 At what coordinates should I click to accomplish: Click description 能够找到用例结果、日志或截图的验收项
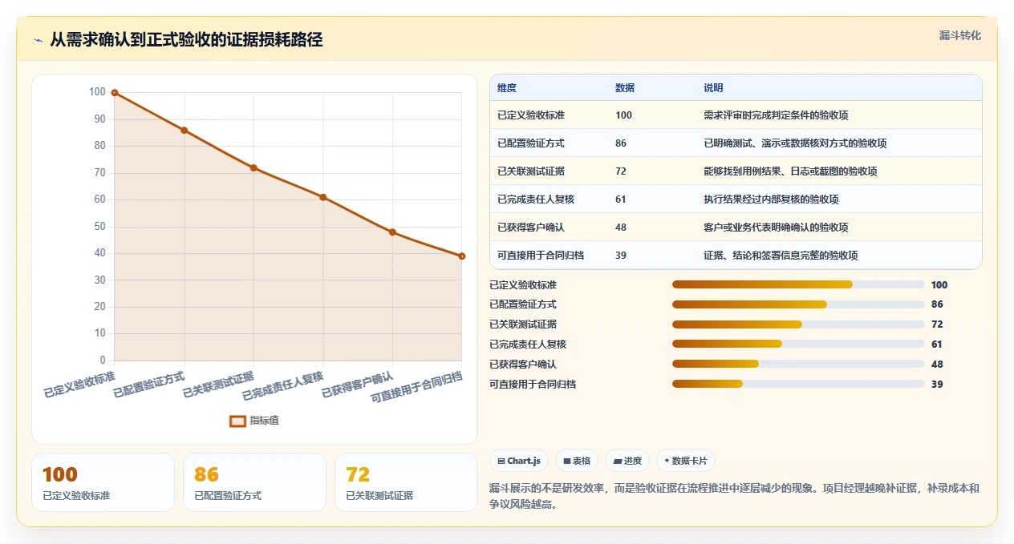coord(790,171)
